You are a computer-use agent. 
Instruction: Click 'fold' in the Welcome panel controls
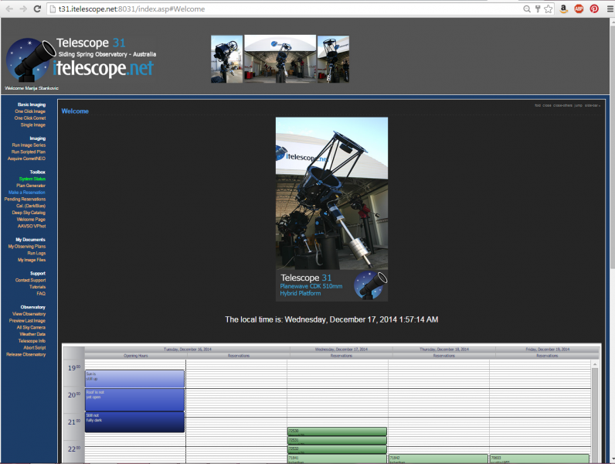coord(538,106)
